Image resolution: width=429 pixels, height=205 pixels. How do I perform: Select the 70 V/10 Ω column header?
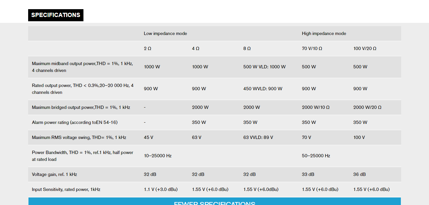tap(312, 48)
